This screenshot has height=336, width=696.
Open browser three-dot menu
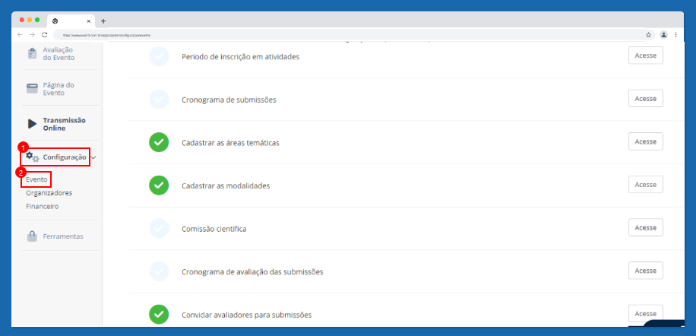tap(675, 35)
